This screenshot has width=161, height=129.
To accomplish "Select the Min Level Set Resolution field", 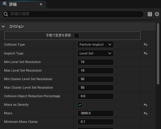I will pos(95,62).
